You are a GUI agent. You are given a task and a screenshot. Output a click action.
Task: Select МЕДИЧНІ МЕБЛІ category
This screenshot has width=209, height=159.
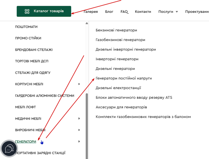pyautogui.click(x=28, y=119)
